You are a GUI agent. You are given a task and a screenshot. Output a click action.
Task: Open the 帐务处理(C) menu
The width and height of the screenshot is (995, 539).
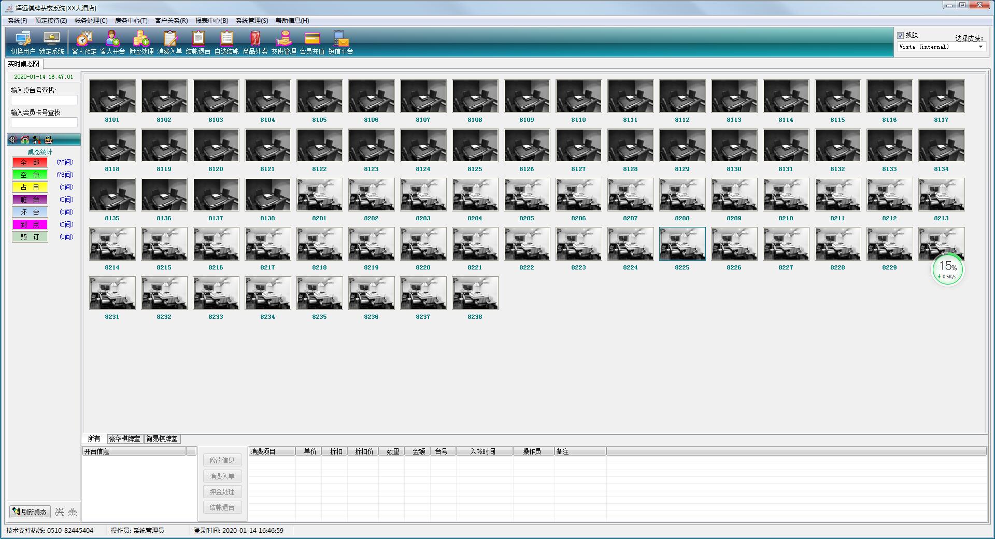[91, 21]
